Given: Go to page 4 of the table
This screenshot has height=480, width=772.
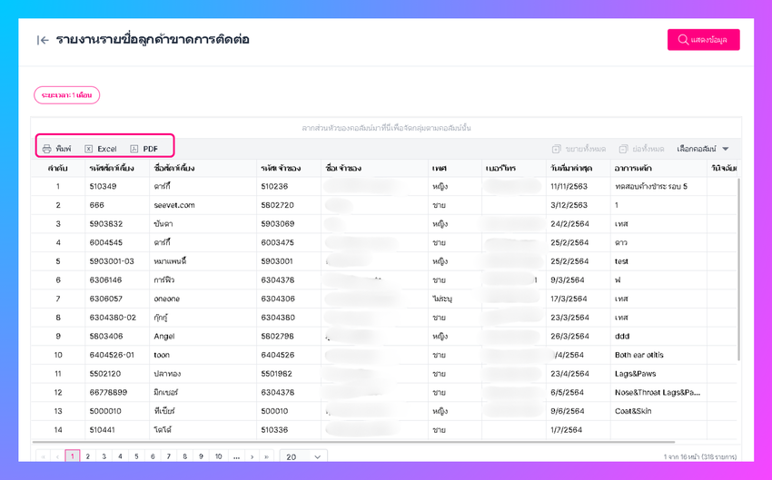Looking at the screenshot, I should 120,456.
